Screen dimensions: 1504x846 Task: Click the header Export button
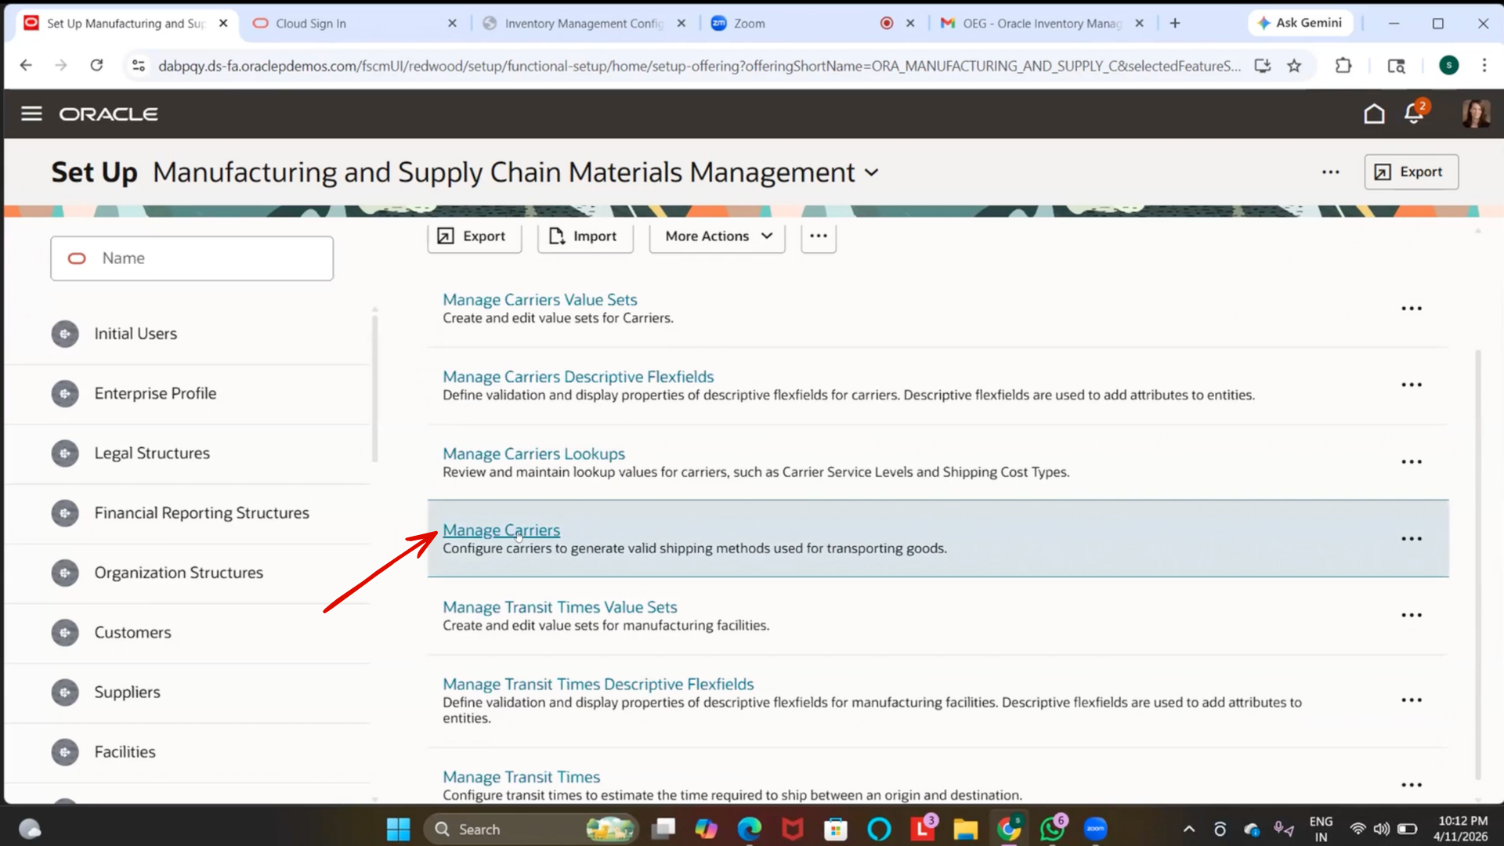click(1411, 172)
